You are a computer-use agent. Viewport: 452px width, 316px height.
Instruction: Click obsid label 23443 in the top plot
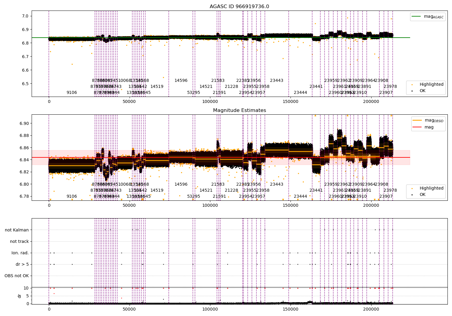tap(277, 80)
